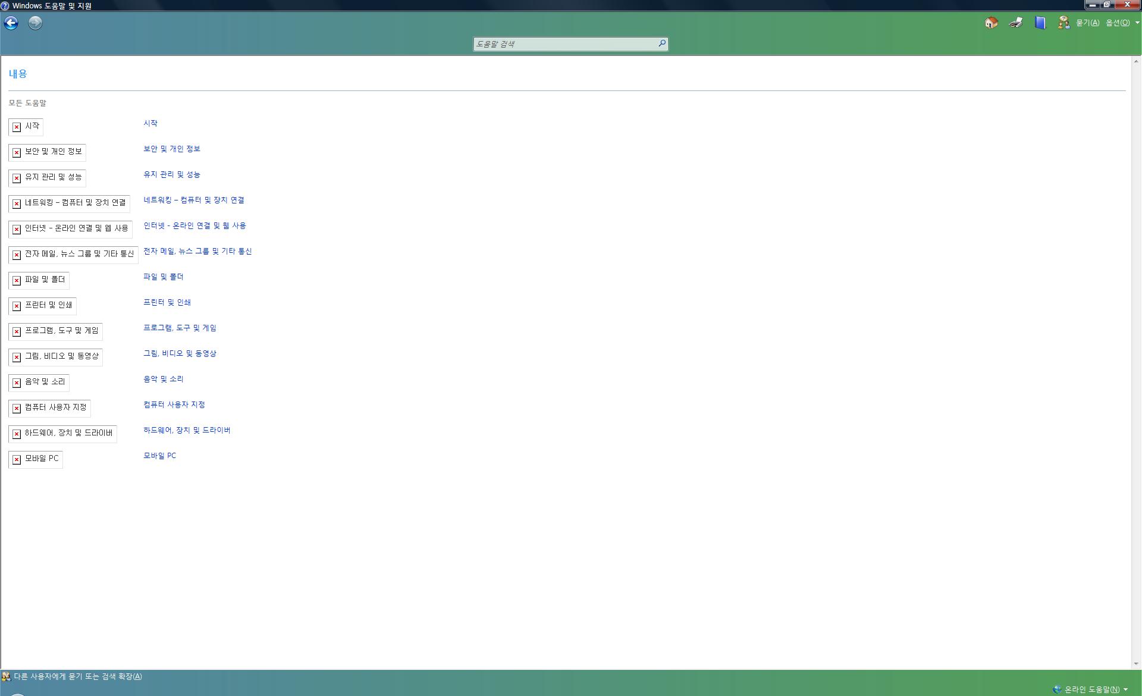Click the scrollbar down arrow
Viewport: 1142px width, 696px height.
tap(1136, 664)
